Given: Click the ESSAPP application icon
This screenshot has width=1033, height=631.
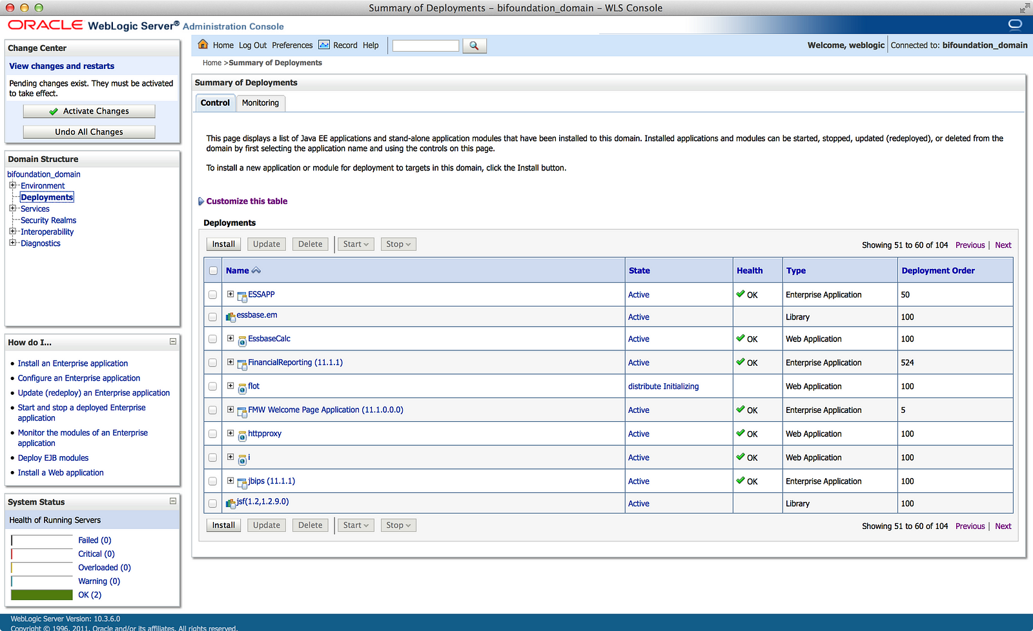Looking at the screenshot, I should tap(242, 297).
